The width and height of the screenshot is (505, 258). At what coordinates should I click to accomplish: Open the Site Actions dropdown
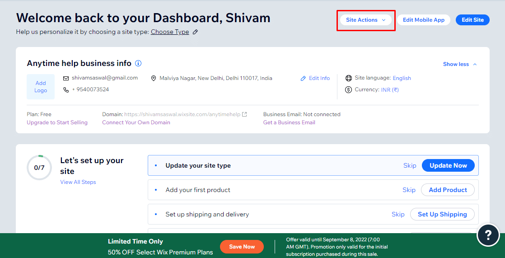(365, 20)
